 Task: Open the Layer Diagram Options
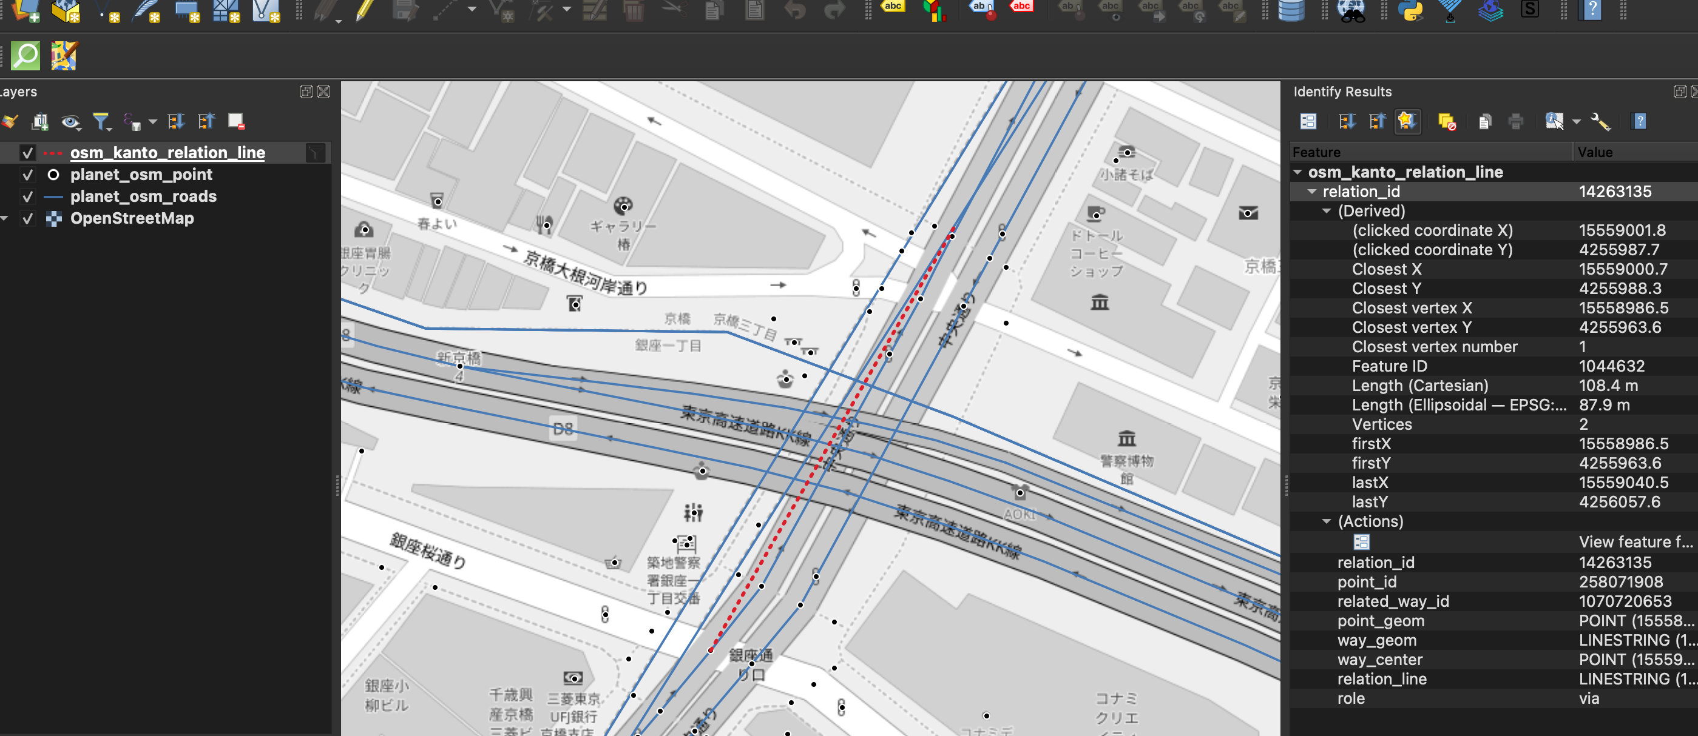point(935,10)
